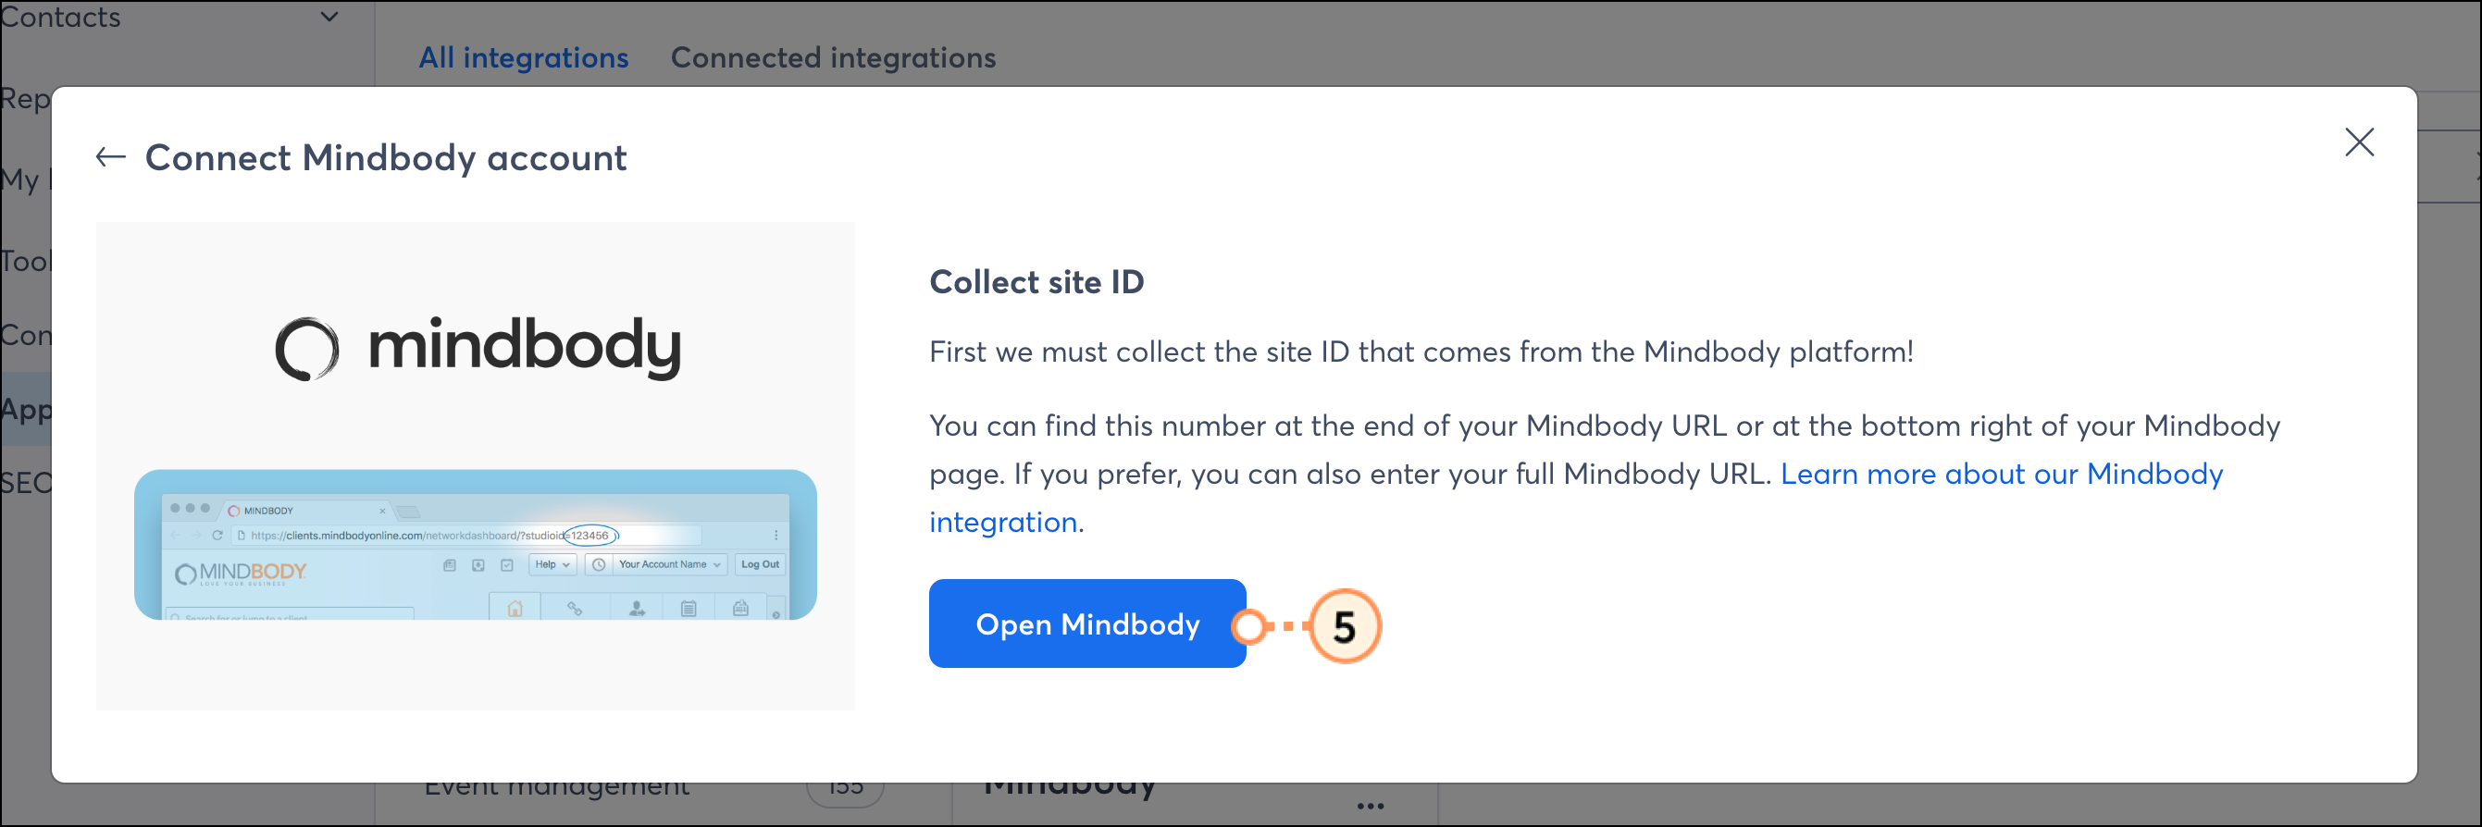The height and width of the screenshot is (827, 2482).
Task: Switch to the Connected integrations tab
Action: 833,57
